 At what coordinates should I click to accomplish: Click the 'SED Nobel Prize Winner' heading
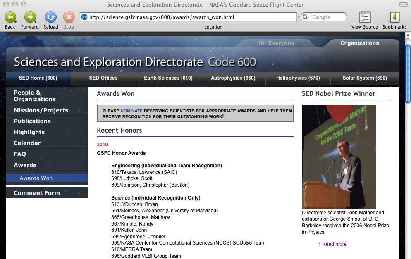pyautogui.click(x=338, y=94)
